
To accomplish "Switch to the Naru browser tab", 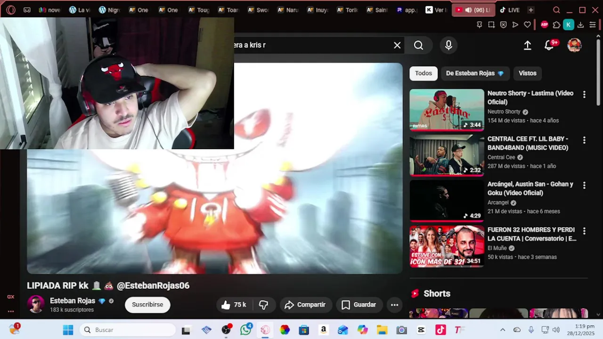I will click(x=288, y=10).
